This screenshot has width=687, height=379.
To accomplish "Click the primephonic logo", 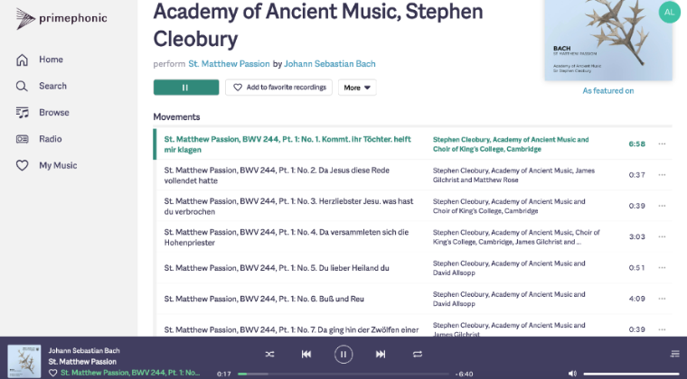I will tap(61, 18).
